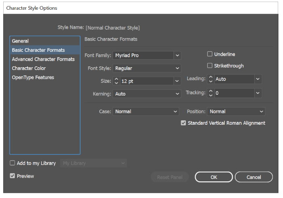Switch to Character Color category
The height and width of the screenshot is (198, 283).
click(x=45, y=68)
